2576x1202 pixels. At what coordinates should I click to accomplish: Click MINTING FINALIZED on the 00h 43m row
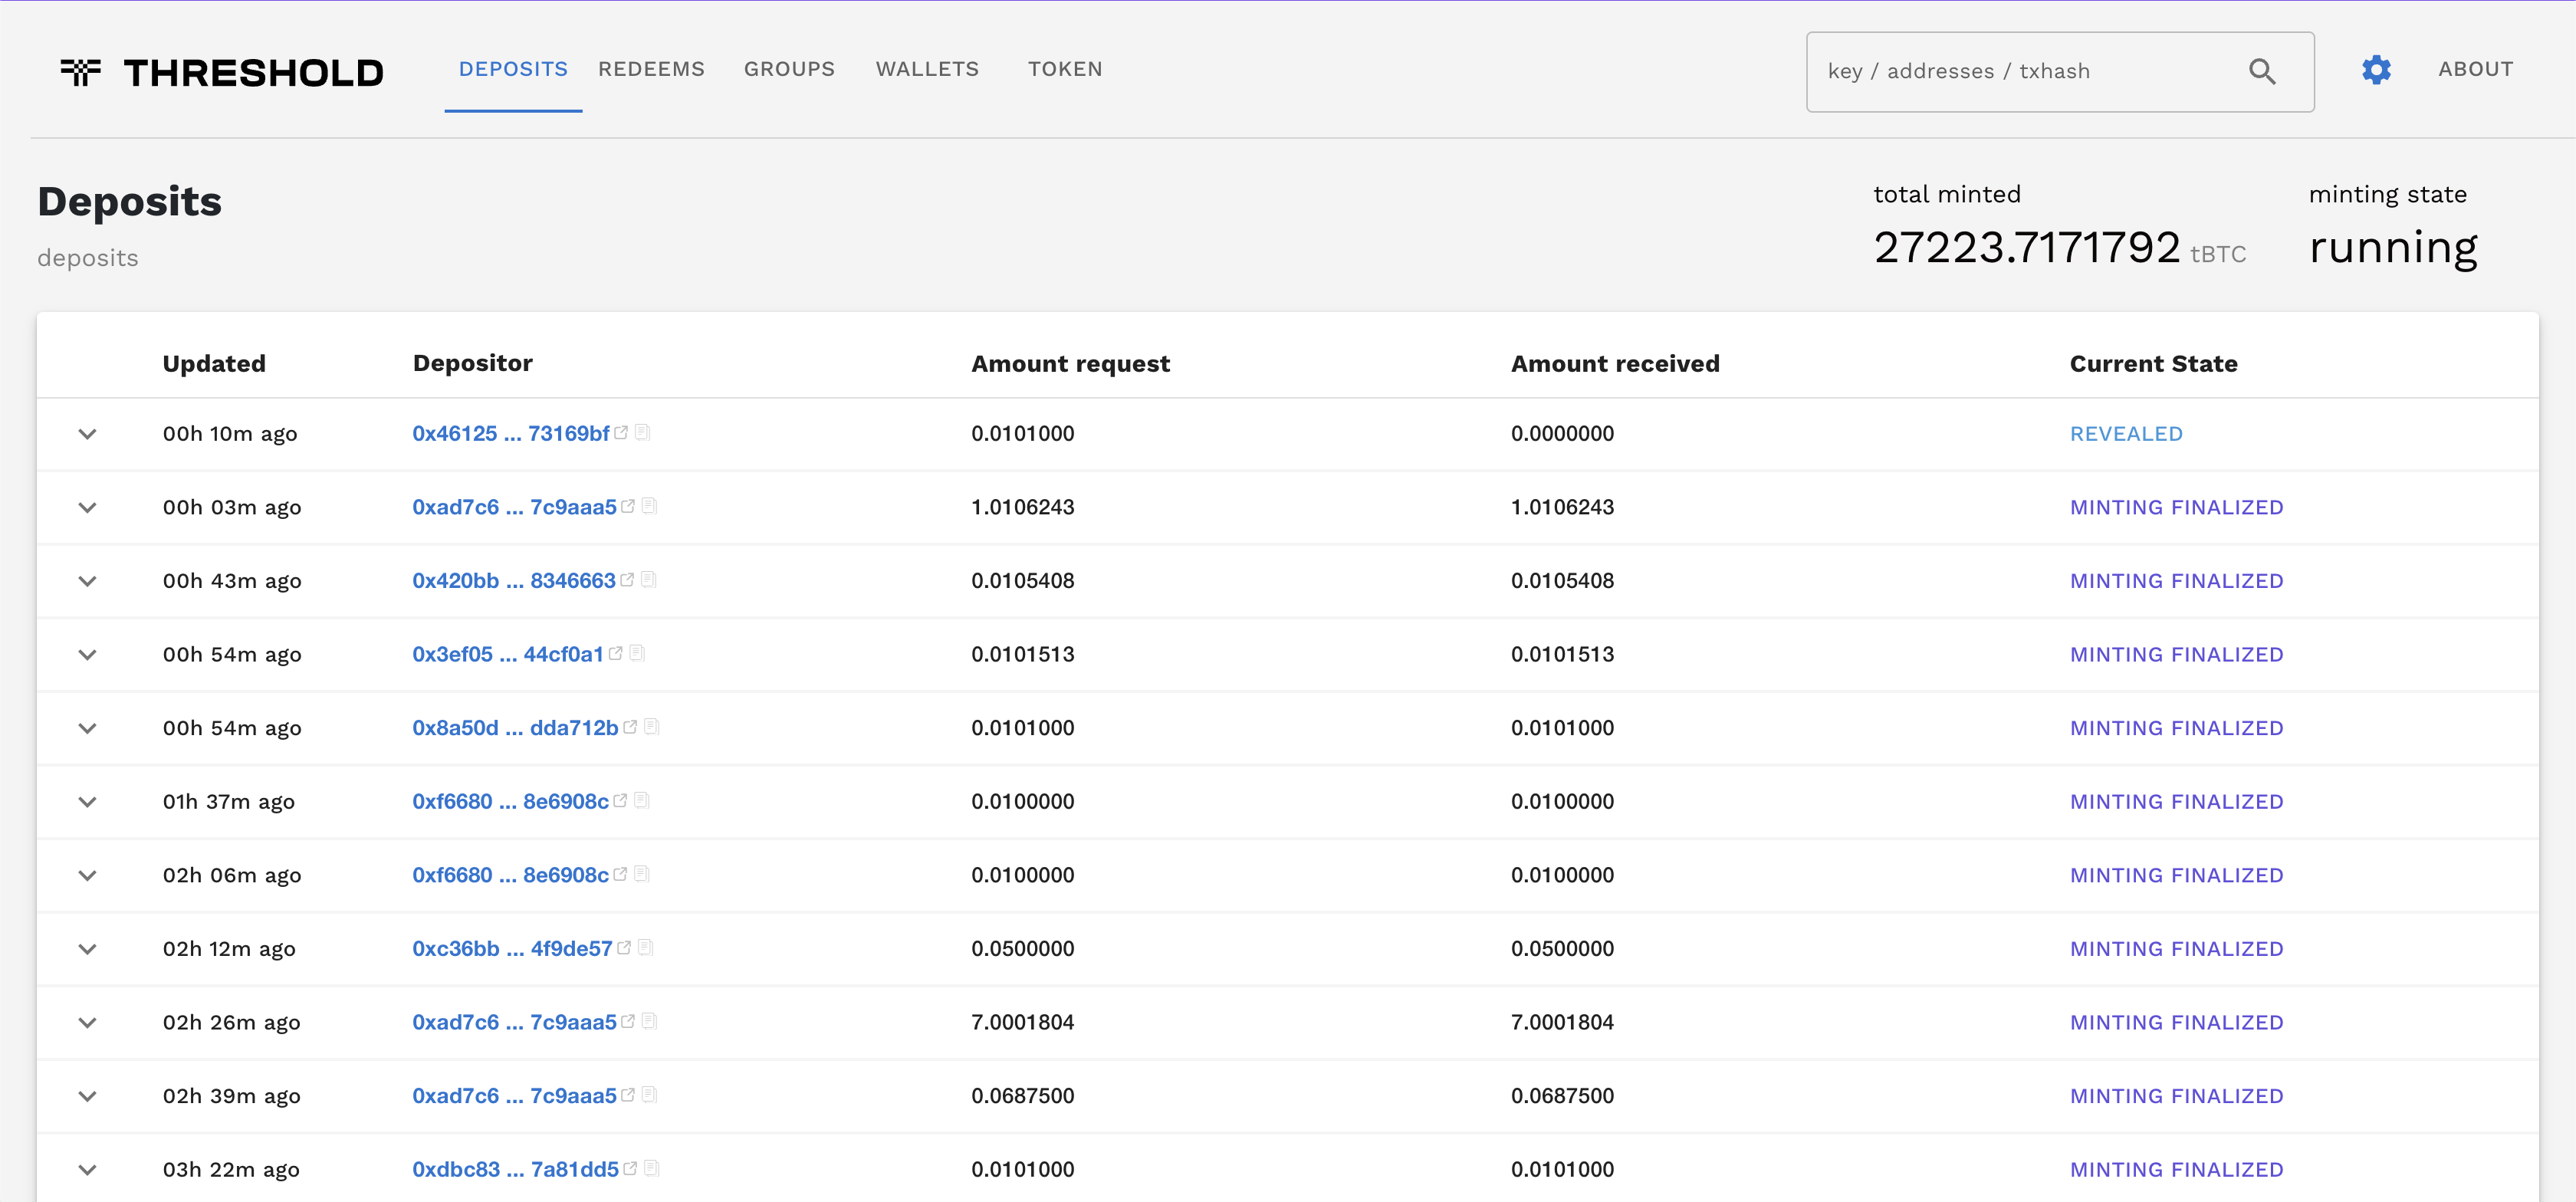pos(2177,580)
